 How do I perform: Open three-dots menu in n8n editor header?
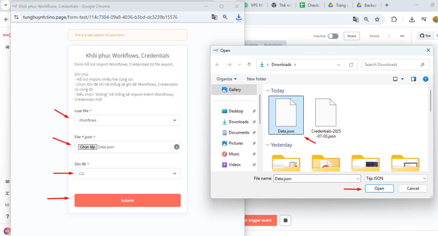(402, 36)
